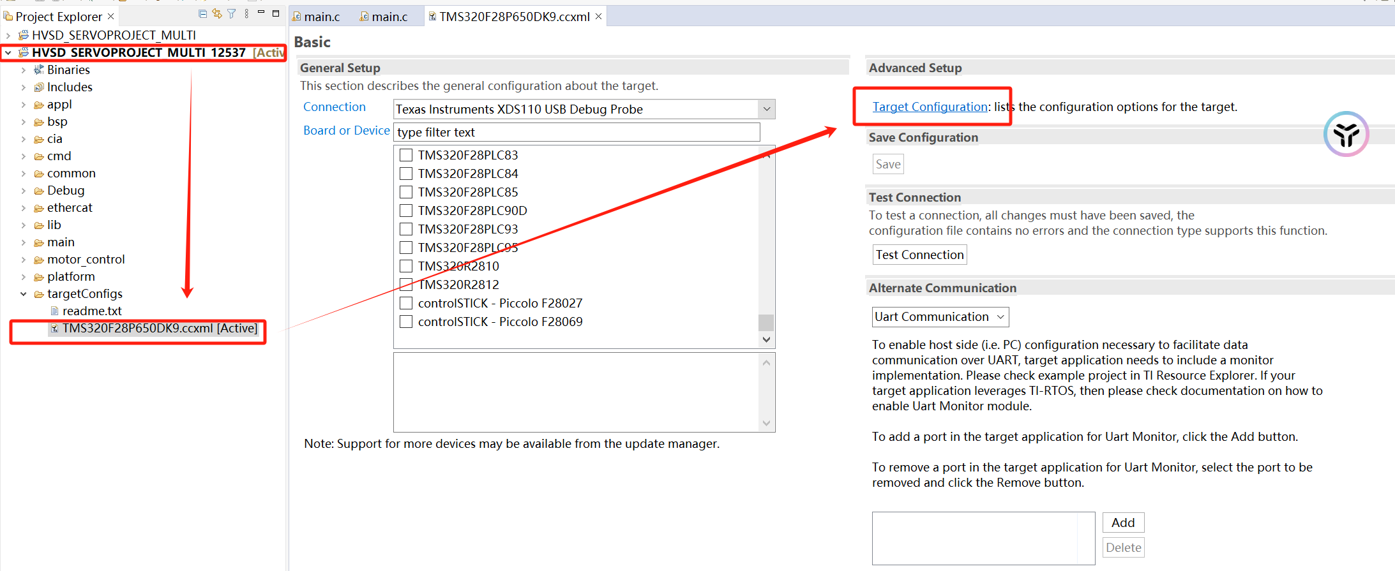Check the controlSTICK - Piccolo F28069 box
This screenshot has height=571, width=1395.
(405, 322)
